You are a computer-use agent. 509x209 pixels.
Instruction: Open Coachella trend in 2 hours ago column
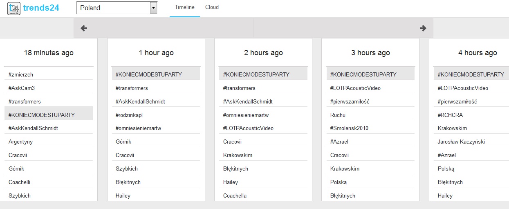pos(235,196)
